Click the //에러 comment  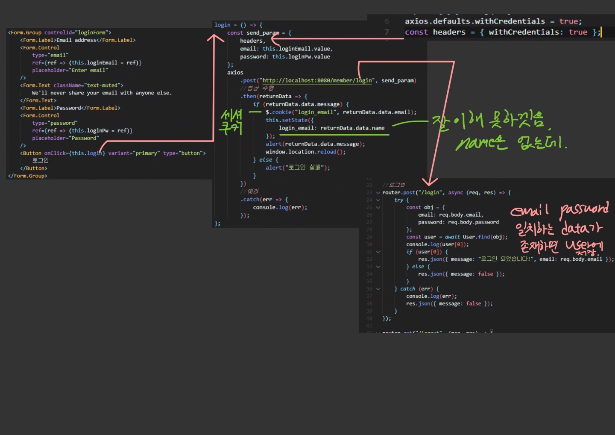(x=249, y=191)
